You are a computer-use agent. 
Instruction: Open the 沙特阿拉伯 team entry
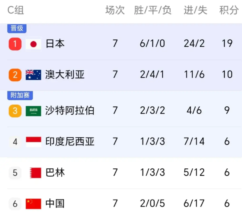tap(70, 110)
